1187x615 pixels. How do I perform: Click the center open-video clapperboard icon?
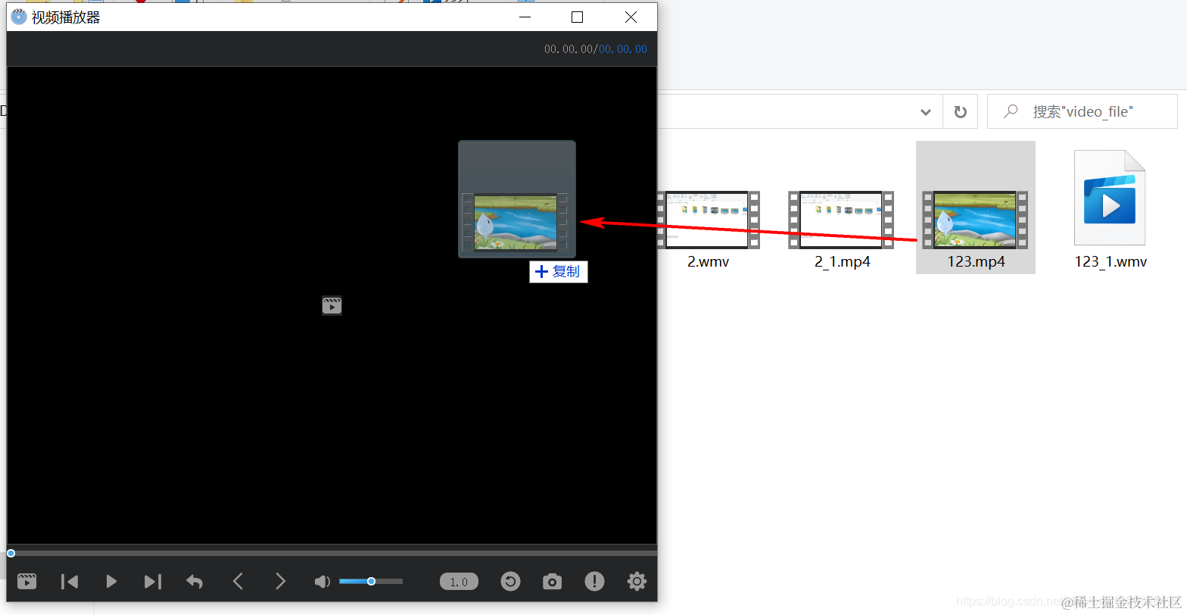coord(332,305)
